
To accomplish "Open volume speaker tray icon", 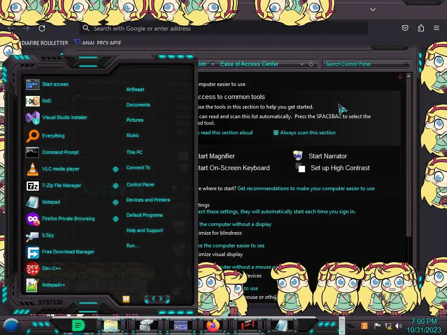I will point(399,325).
